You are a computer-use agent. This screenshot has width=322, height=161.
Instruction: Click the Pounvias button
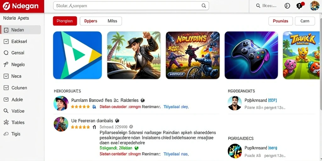280,21
